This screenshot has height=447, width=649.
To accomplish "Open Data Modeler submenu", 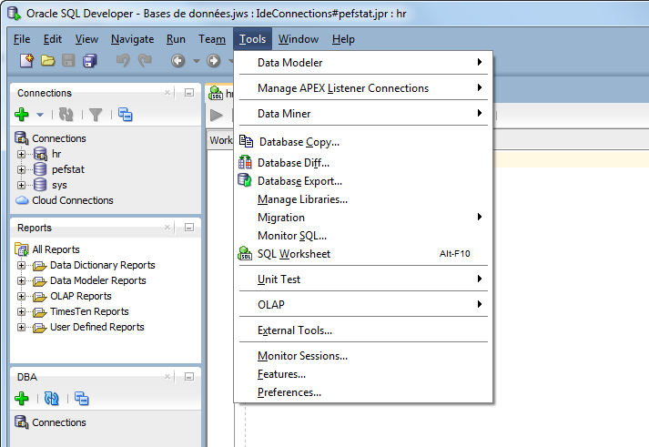I will 363,63.
